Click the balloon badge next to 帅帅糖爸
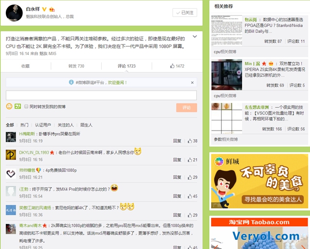The height and width of the screenshot is (249, 310). [39, 170]
